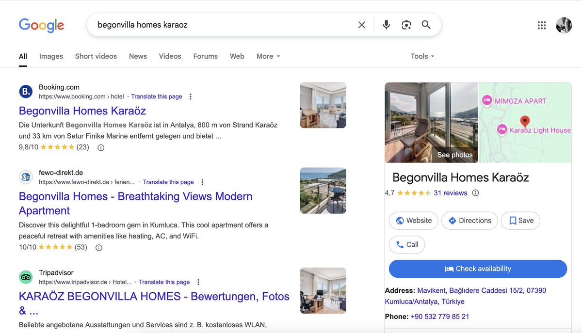Click the Tripadvisor URL breadcrumb text
582x333 pixels.
click(x=85, y=282)
